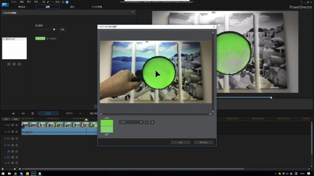Toggle the fx effect track checkbox

(x=13, y=151)
